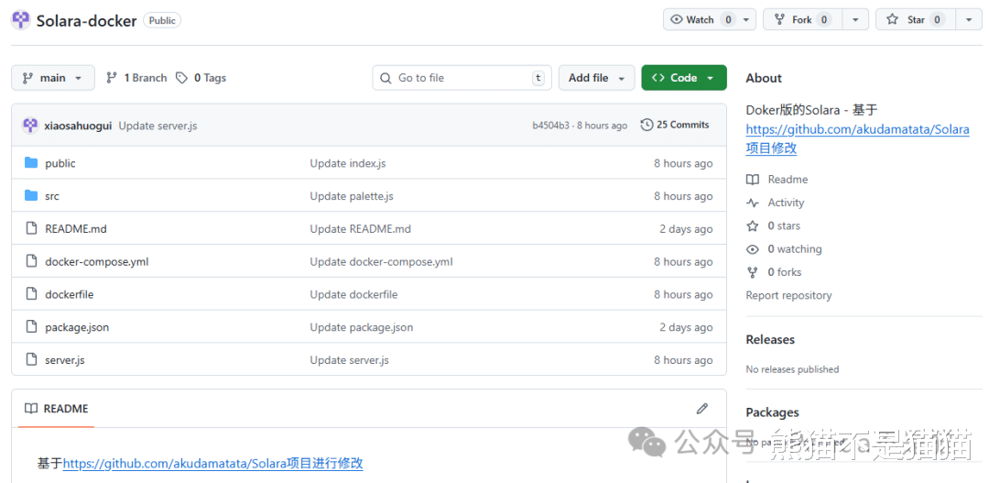The height and width of the screenshot is (483, 989).
Task: Click the server.js file icon
Action: 31,360
